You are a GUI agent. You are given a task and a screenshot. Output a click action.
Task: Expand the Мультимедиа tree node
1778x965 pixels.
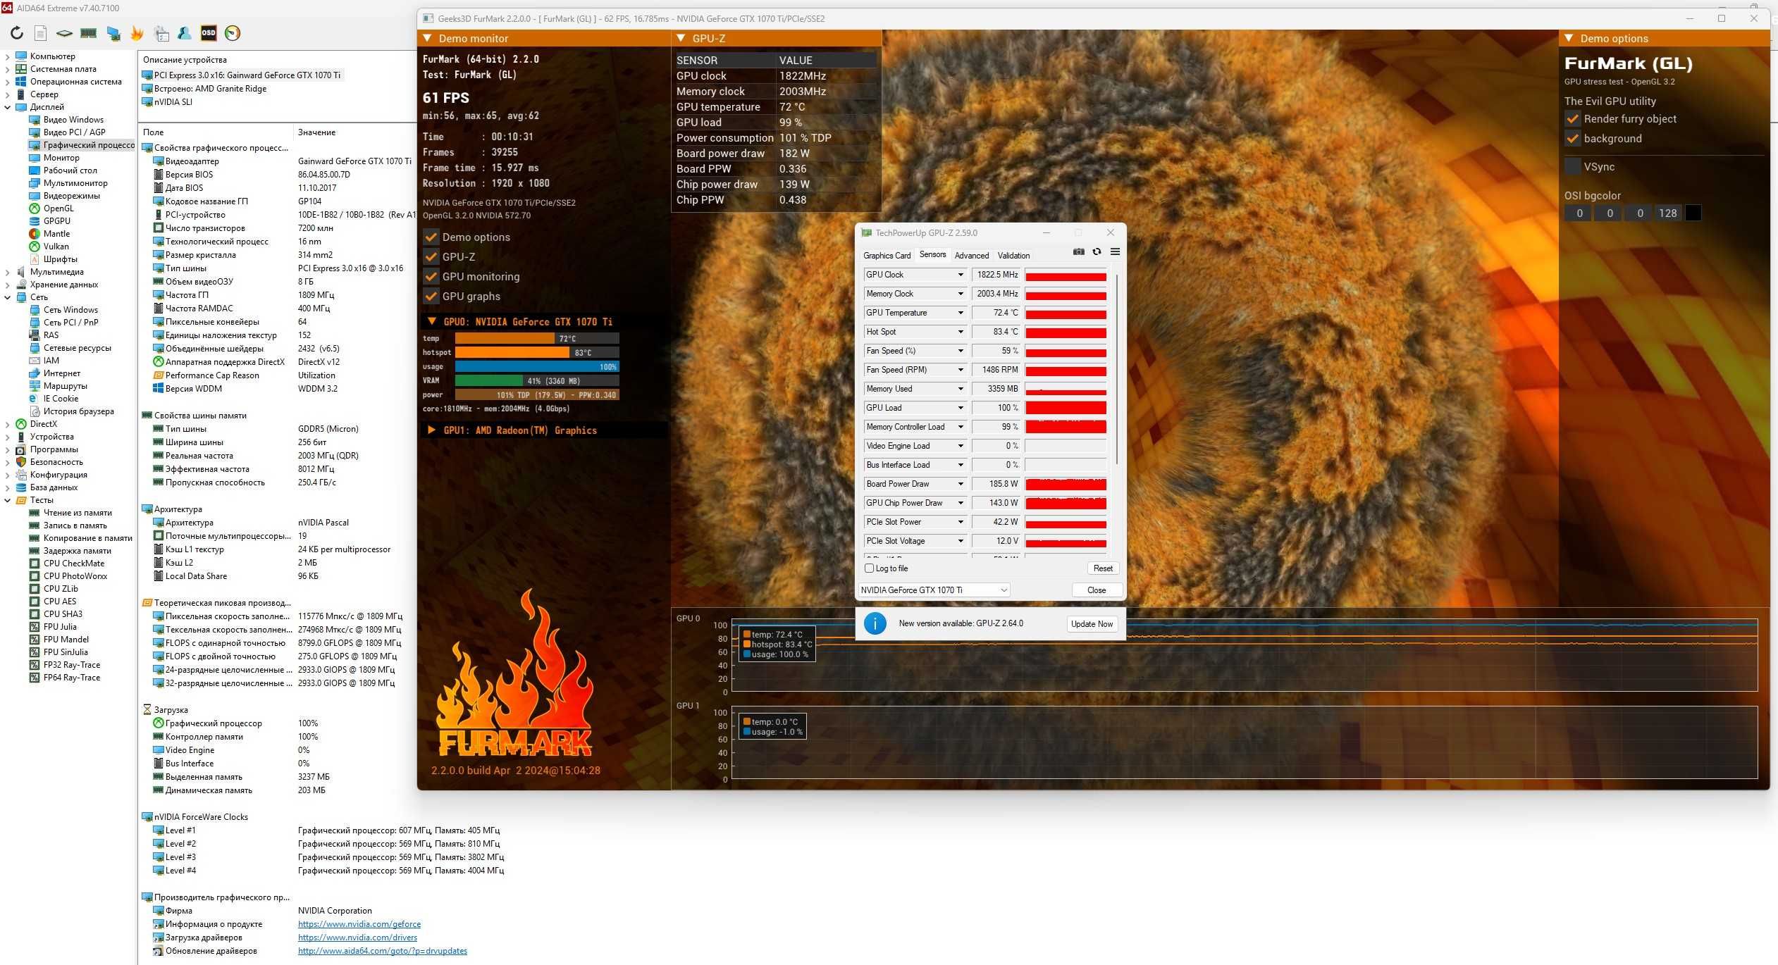8,272
